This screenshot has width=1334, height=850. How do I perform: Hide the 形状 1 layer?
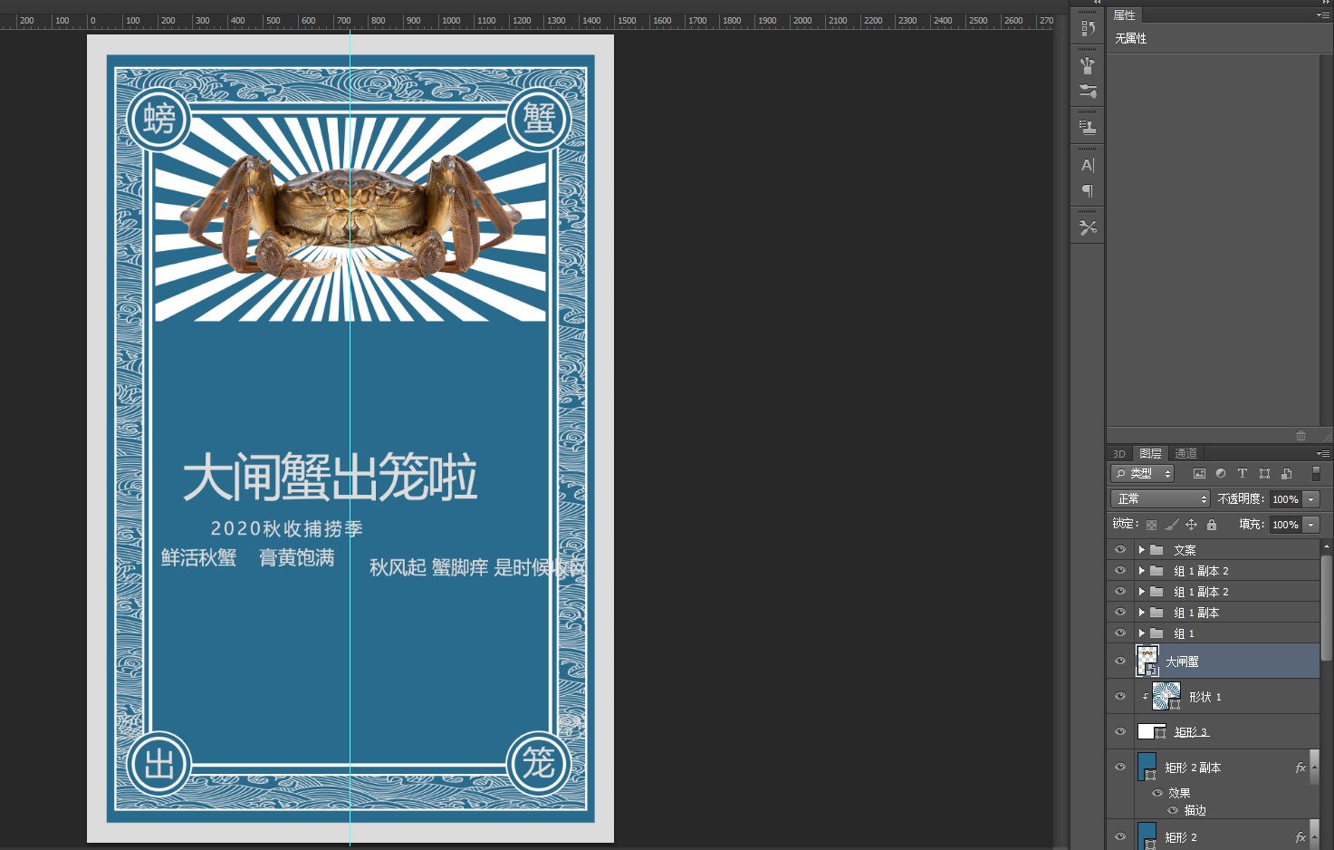pyautogui.click(x=1120, y=697)
